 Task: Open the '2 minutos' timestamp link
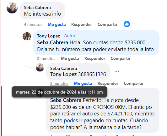coord(59,83)
